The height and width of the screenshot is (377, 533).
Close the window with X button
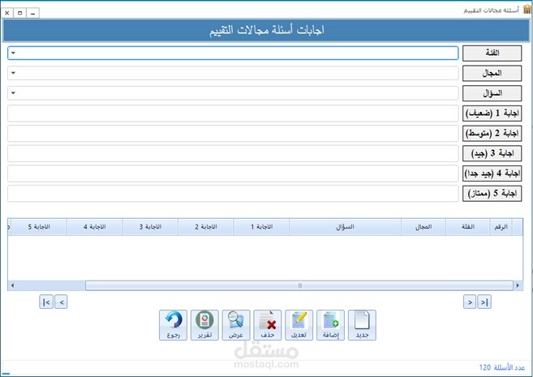coord(7,13)
